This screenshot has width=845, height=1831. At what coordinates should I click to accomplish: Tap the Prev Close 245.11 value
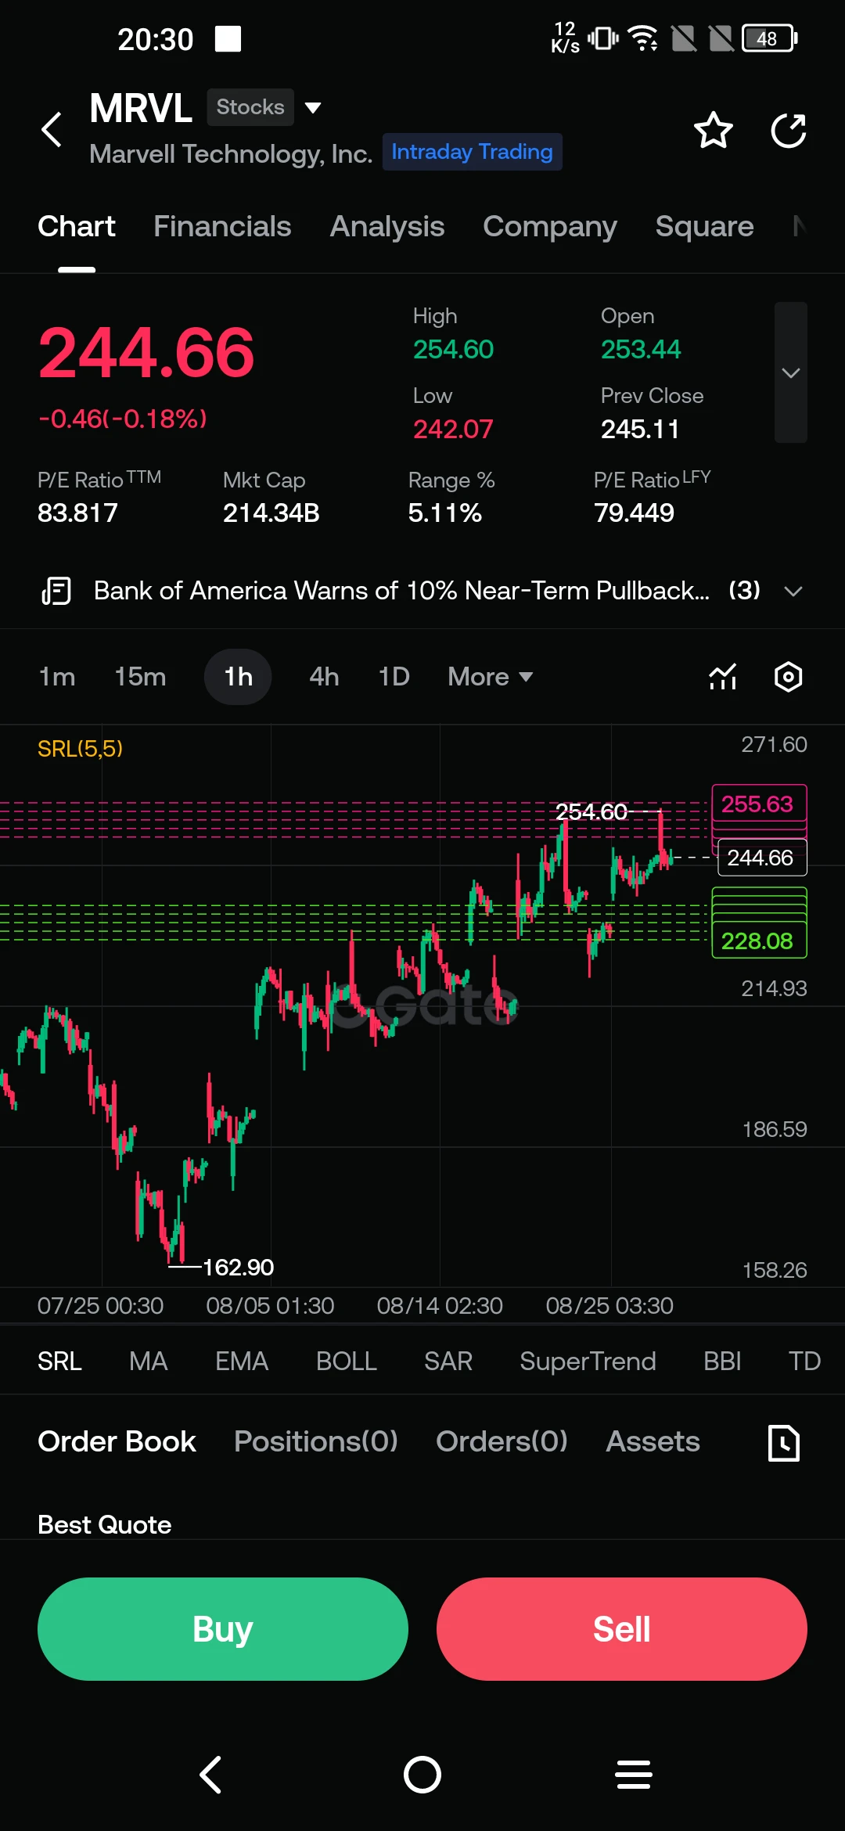(640, 430)
